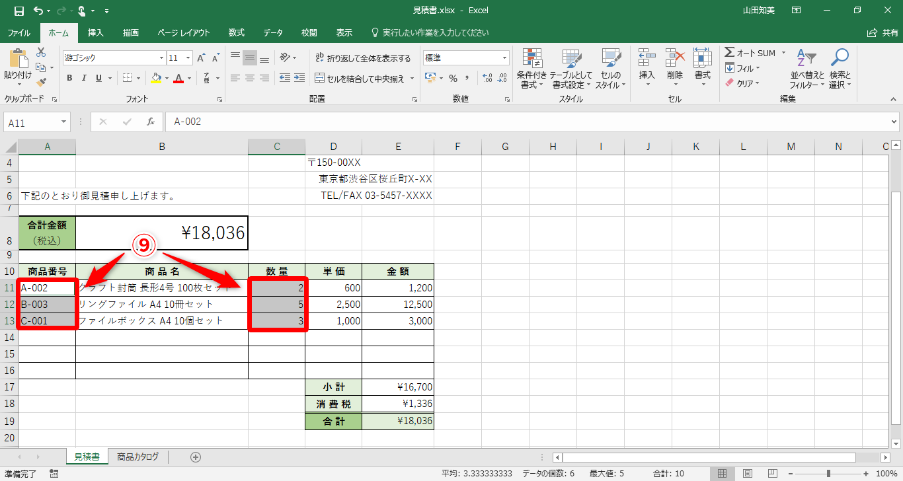This screenshot has height=481, width=903.
Task: Open Find and Select magnifier
Action: point(840,69)
